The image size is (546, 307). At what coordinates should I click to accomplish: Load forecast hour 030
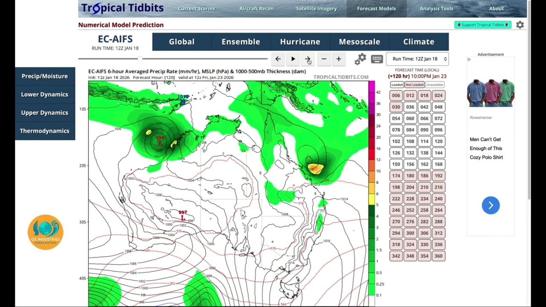[x=396, y=107]
